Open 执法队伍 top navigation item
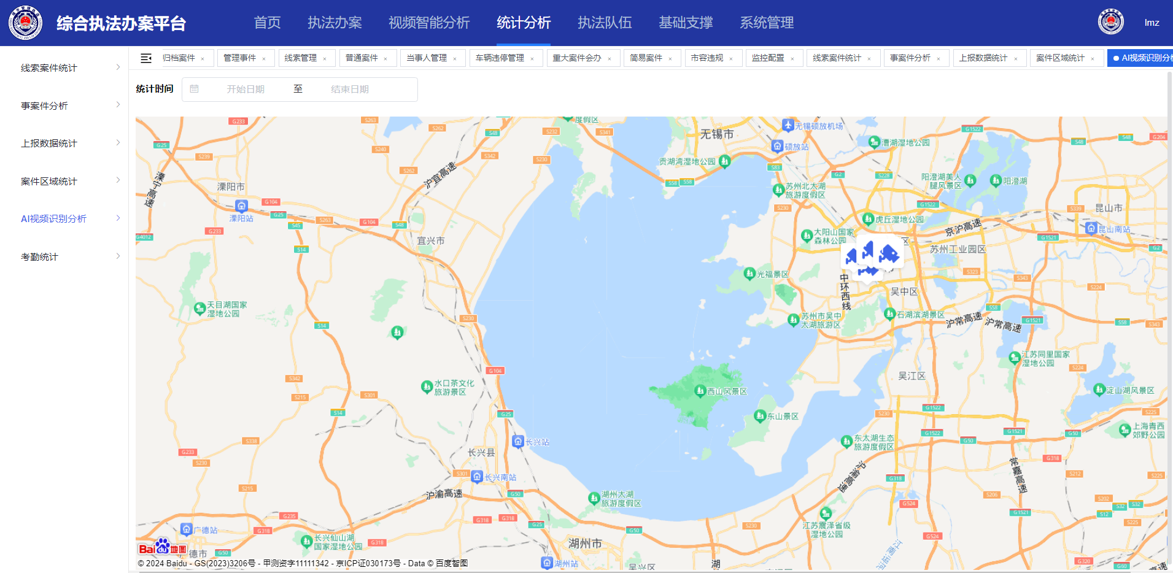The image size is (1173, 573). (605, 23)
